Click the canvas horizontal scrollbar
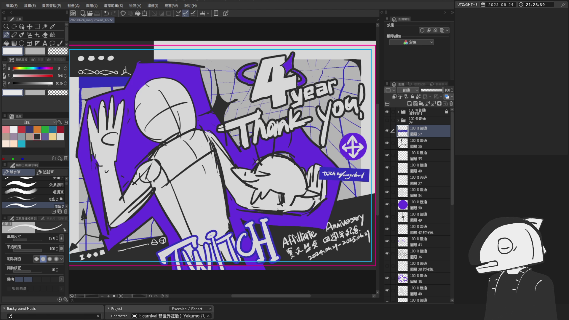Screen dimensions: 569x320 point(271,296)
